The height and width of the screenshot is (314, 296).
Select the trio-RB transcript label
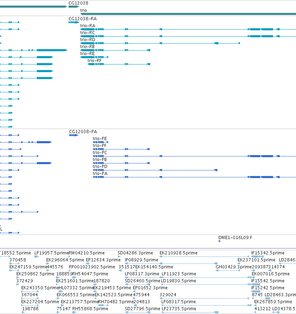pos(87,47)
